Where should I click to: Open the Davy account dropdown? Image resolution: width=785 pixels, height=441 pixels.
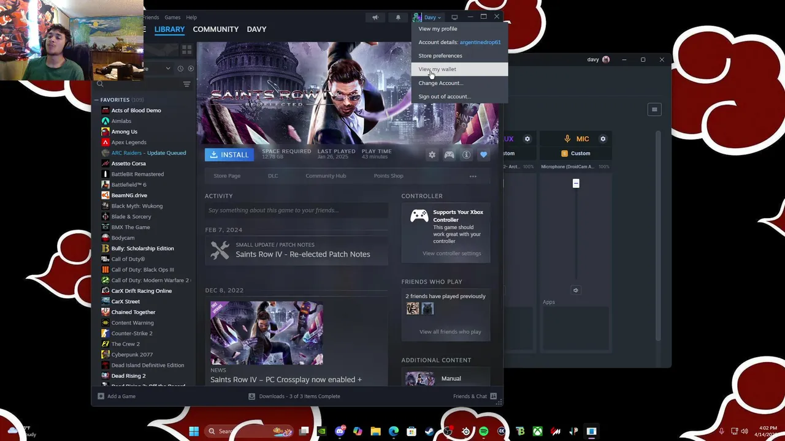click(x=427, y=17)
